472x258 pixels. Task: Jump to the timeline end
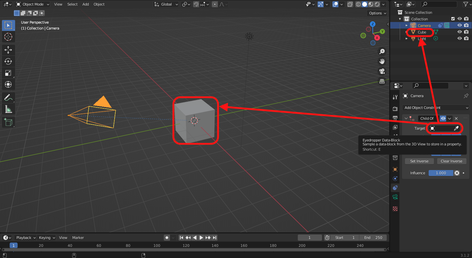pos(214,238)
